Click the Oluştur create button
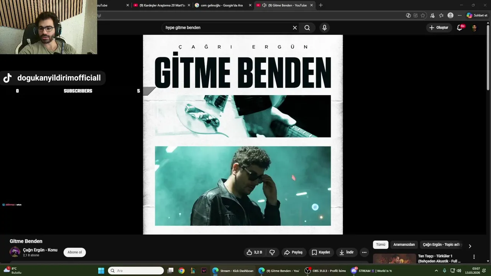This screenshot has height=276, width=491. 438,28
